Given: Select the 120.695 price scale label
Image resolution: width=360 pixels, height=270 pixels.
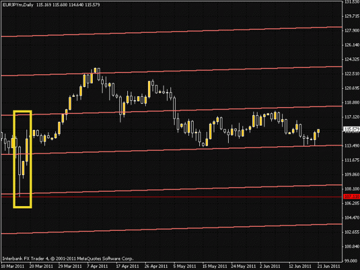Looking at the screenshot, I should pos(352,88).
